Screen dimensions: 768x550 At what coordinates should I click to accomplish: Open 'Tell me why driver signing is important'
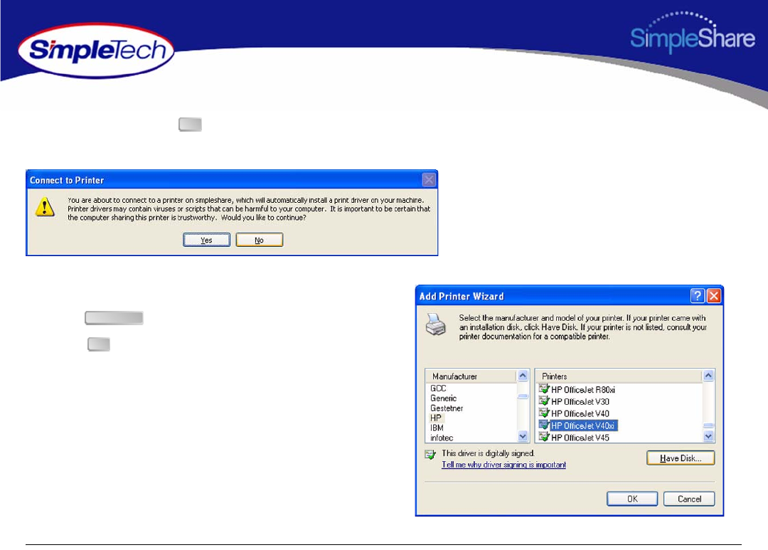tap(503, 464)
